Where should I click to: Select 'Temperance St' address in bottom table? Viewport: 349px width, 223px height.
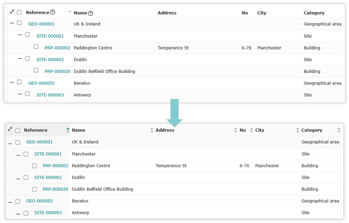171,166
